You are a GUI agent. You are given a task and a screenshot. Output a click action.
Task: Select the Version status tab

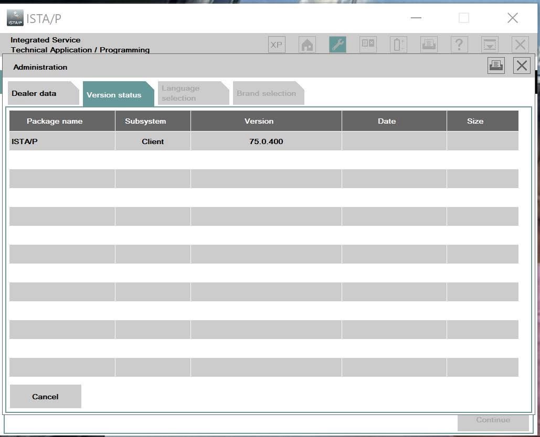coord(114,94)
